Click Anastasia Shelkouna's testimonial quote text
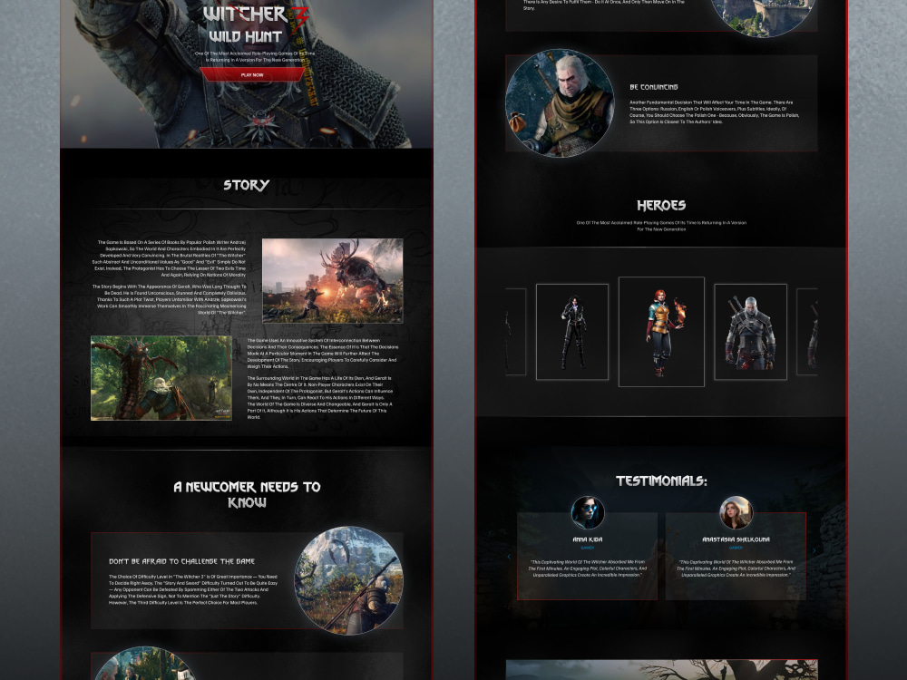 (736, 568)
